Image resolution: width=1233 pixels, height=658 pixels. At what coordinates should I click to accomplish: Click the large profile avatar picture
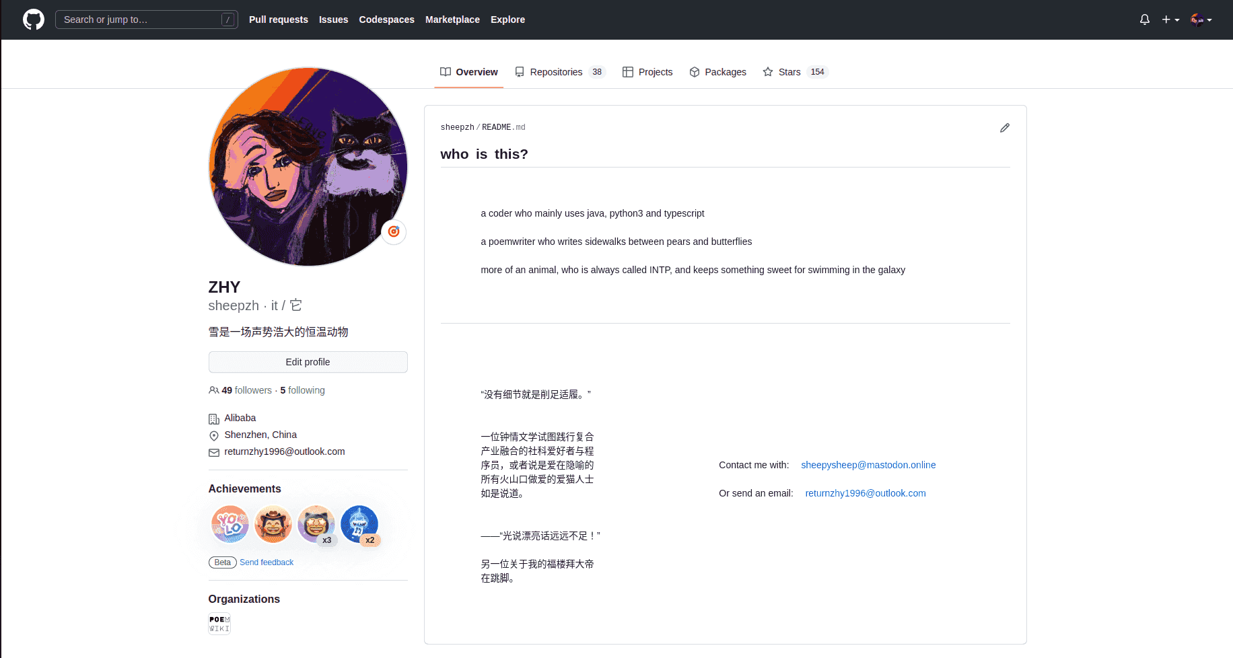click(308, 166)
